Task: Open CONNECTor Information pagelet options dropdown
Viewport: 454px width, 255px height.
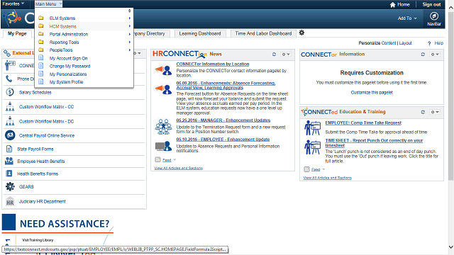Action: click(434, 54)
